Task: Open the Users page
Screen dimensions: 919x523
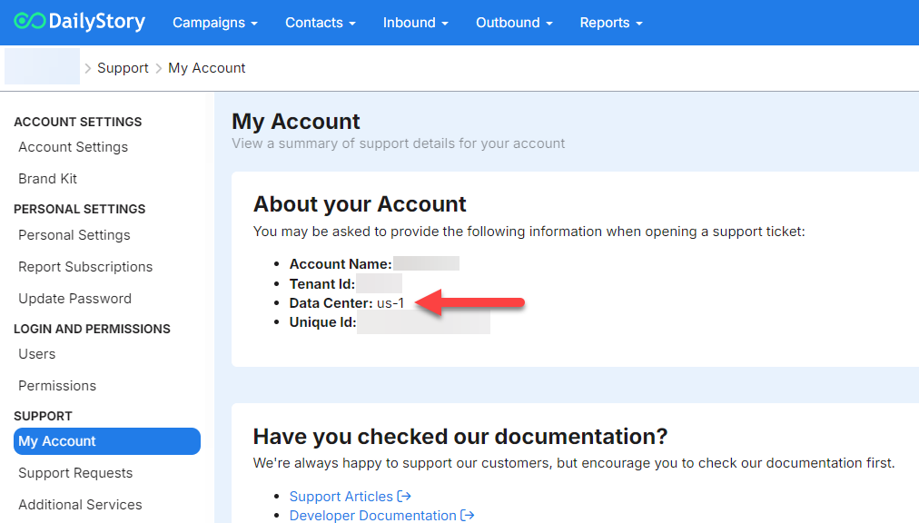Action: point(37,354)
